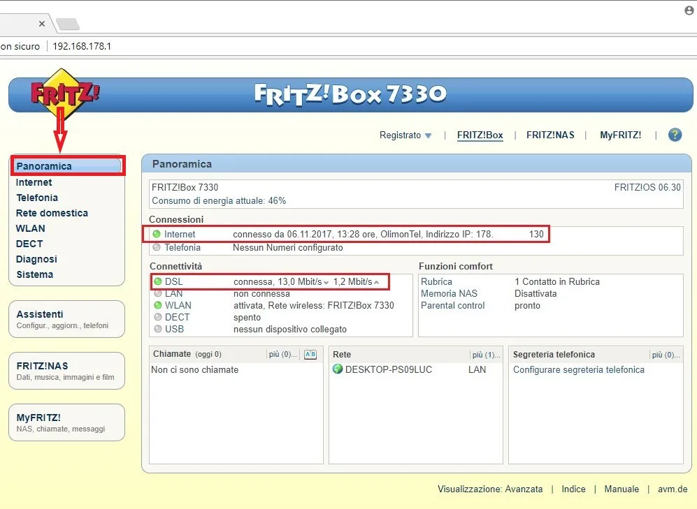Click the globe icon beside DESKTOP-PS09LUC

[338, 369]
